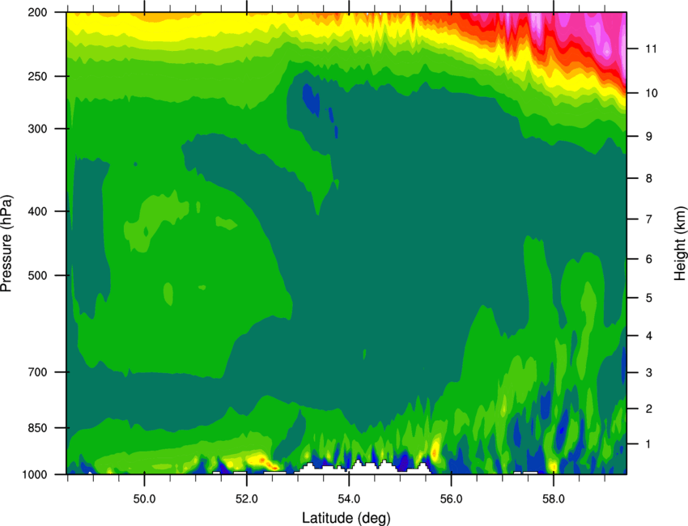
Task: Click height tick label 10
Action: click(651, 93)
